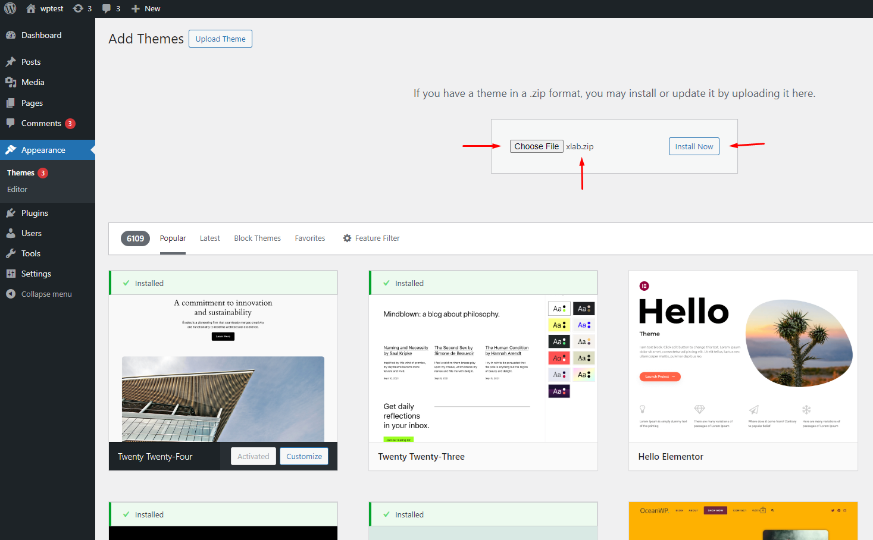This screenshot has height=540, width=873.
Task: Click the Feature Filter gear icon
Action: click(x=347, y=238)
